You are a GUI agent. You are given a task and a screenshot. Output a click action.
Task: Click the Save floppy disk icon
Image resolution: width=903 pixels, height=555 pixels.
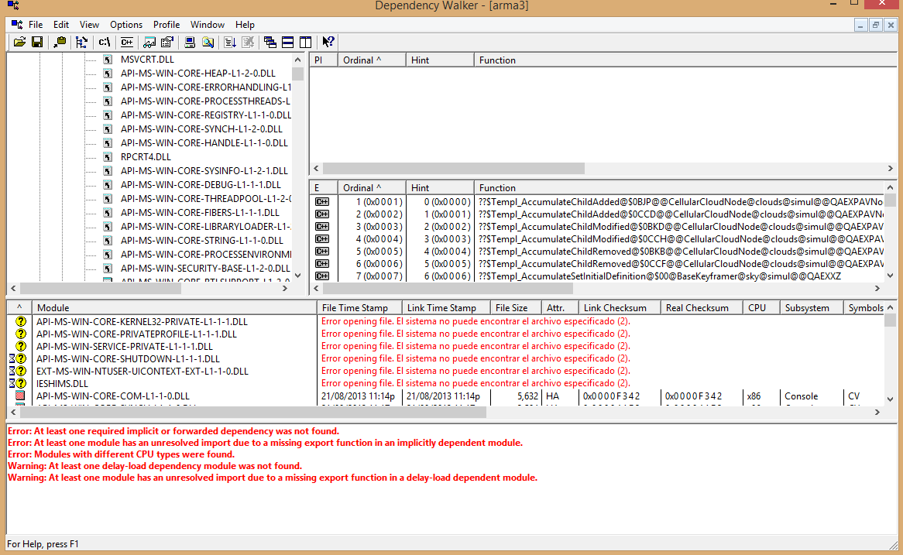(36, 43)
